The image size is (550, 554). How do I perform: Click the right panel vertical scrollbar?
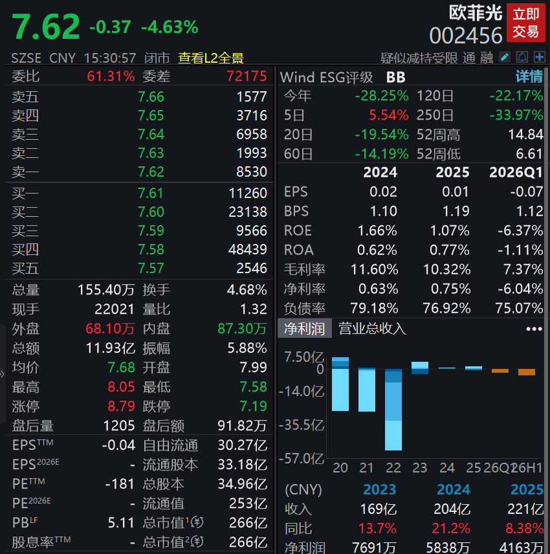tap(547, 311)
